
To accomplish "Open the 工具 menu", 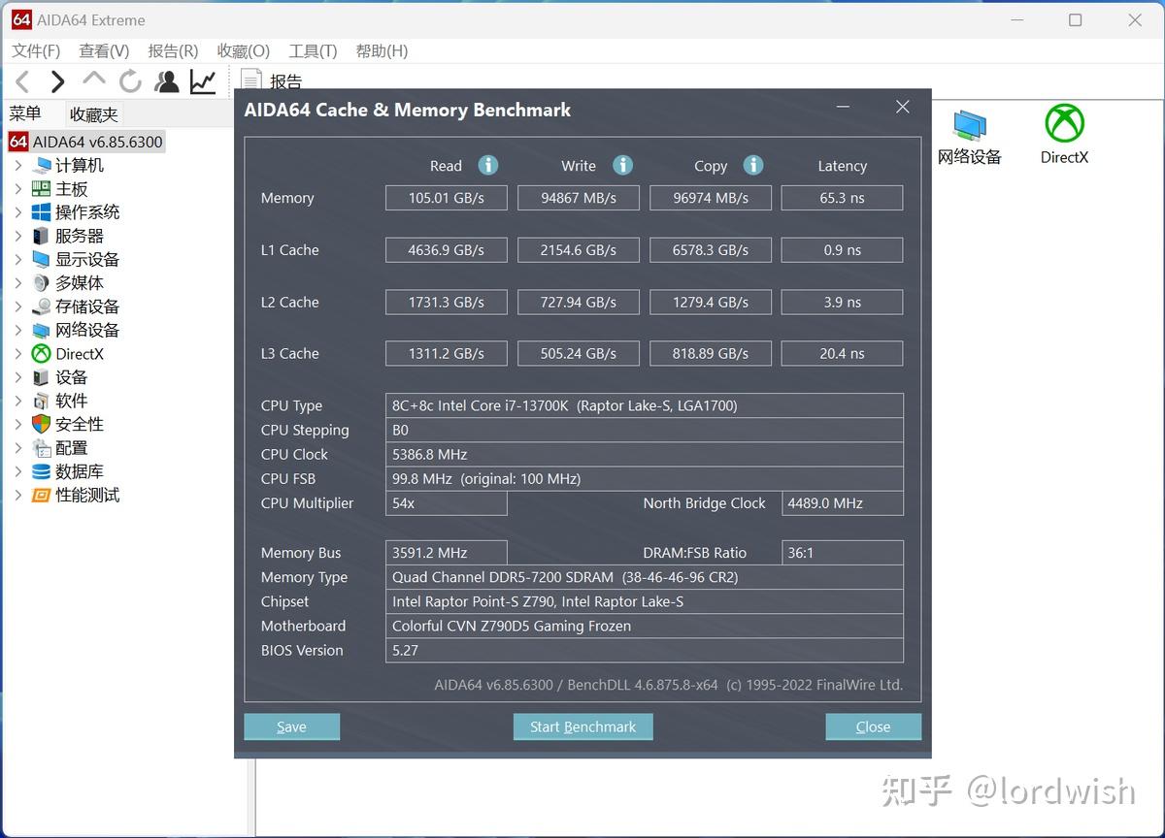I will pyautogui.click(x=312, y=50).
